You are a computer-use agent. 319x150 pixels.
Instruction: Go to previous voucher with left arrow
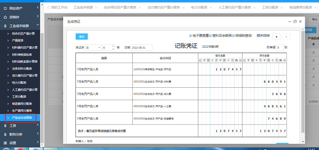point(276,37)
